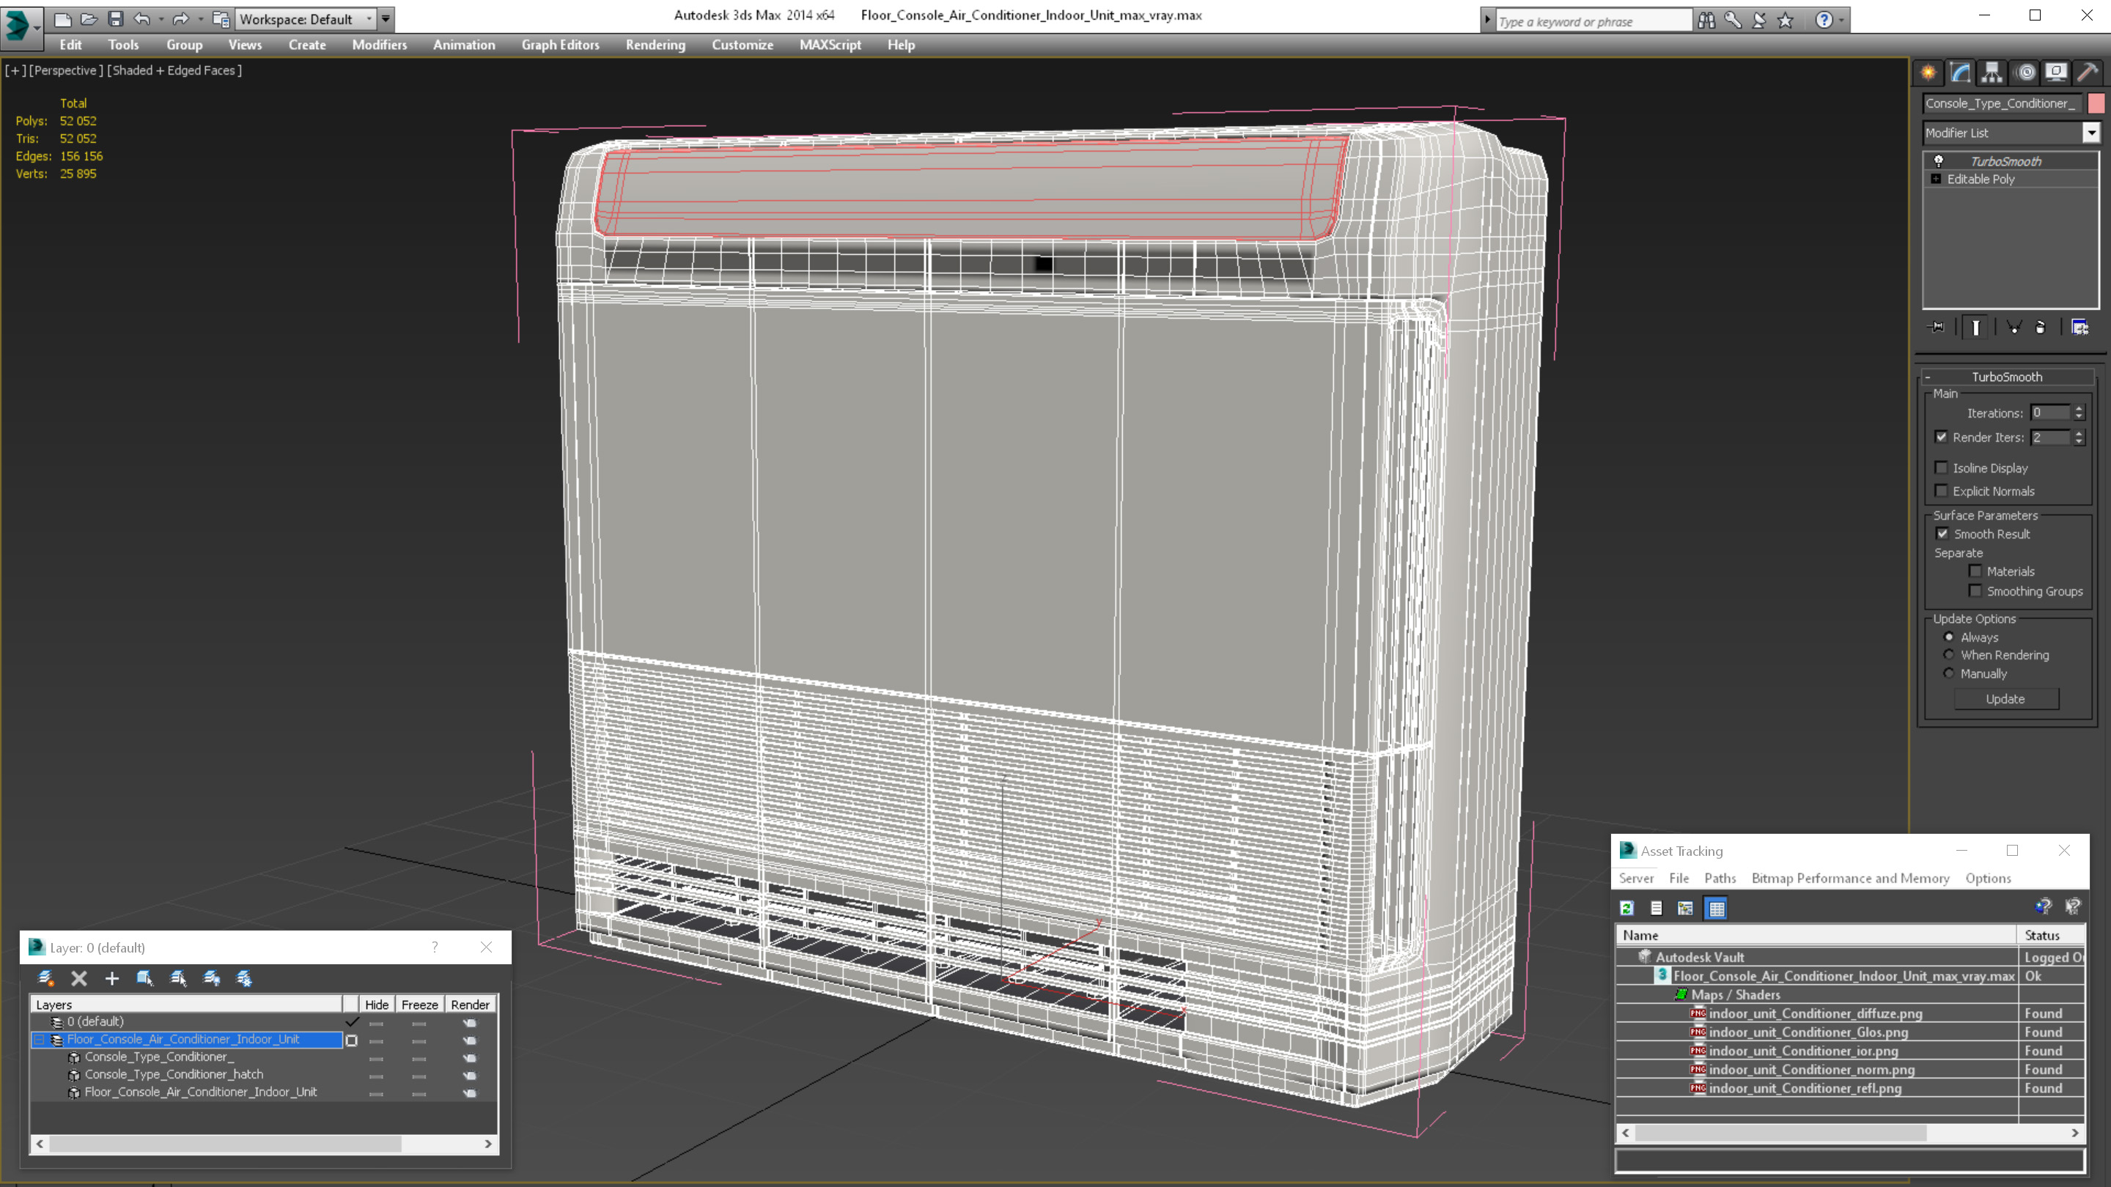Open the Modifiers menu
2111x1187 pixels.
point(380,45)
